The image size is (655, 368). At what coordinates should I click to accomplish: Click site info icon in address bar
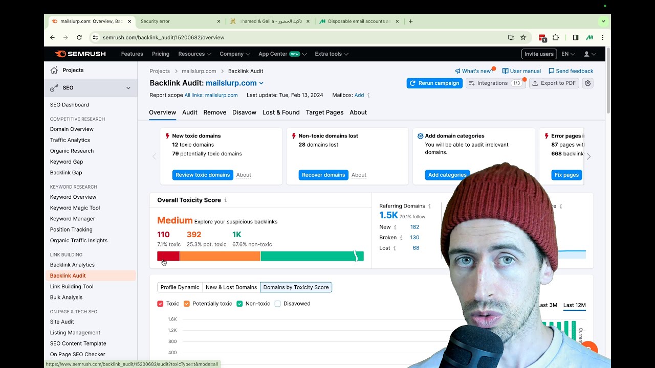[x=95, y=37]
